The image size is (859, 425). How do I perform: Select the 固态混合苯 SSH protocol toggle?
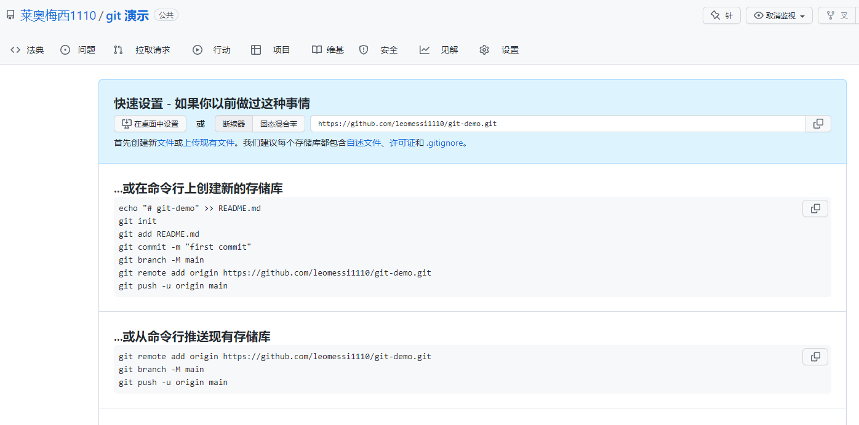click(x=279, y=124)
